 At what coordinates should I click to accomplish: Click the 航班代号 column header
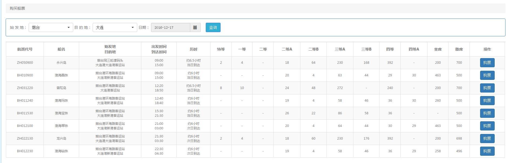click(x=25, y=49)
